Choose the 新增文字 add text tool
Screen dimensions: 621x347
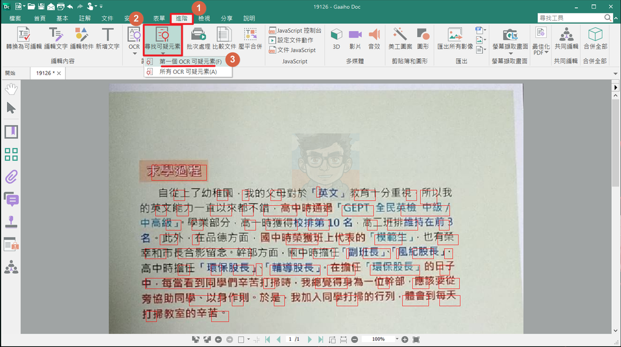coord(107,38)
